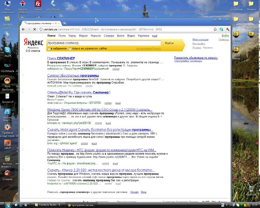The height and width of the screenshot is (208, 260).
Task: Click the Регион link
Action: [x=197, y=48]
